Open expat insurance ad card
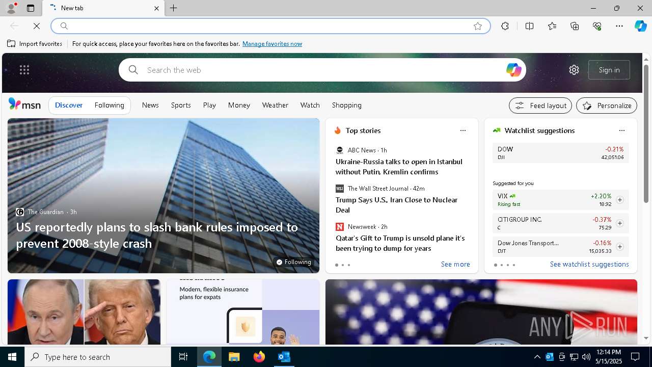This screenshot has height=367, width=652. pyautogui.click(x=243, y=312)
